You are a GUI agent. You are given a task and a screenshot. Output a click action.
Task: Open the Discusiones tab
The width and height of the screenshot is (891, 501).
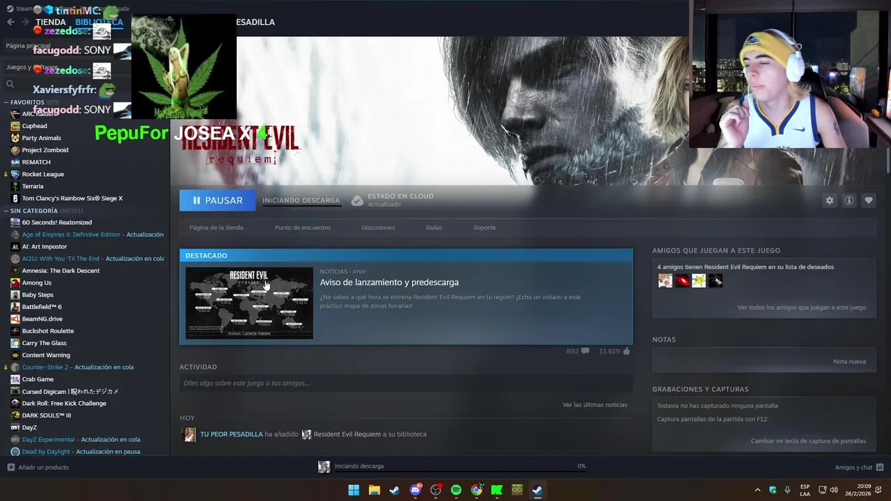378,228
